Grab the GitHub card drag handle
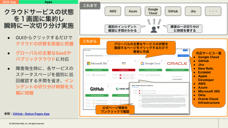 click(x=85, y=86)
